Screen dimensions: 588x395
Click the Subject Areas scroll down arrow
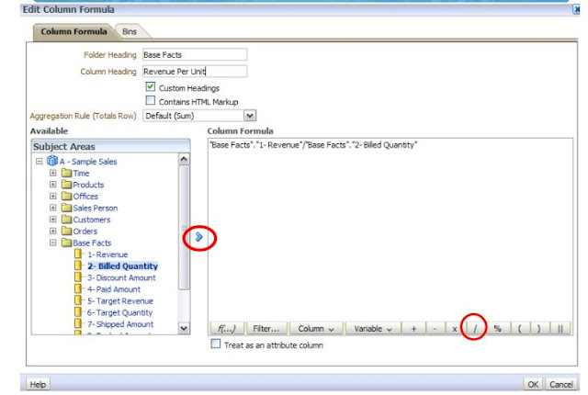pyautogui.click(x=184, y=328)
